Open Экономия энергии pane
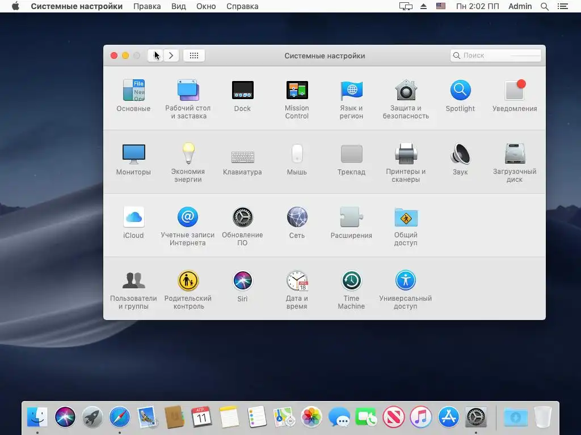Viewport: 581px width, 435px height. coord(188,163)
